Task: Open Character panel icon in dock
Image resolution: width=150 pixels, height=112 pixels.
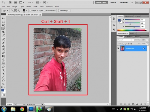Action: [x=114, y=25]
